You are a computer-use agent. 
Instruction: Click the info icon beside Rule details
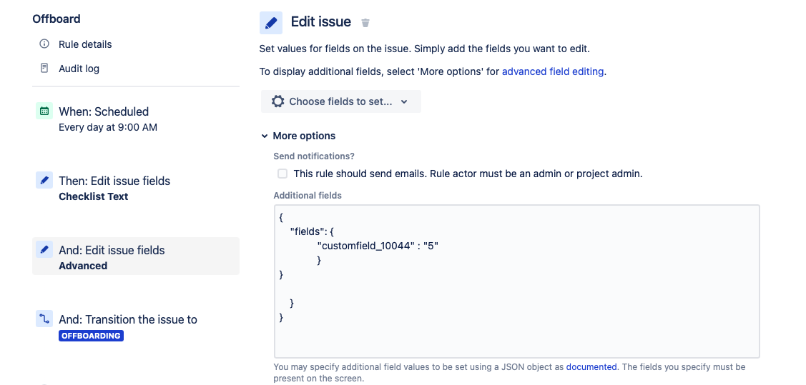click(x=44, y=44)
